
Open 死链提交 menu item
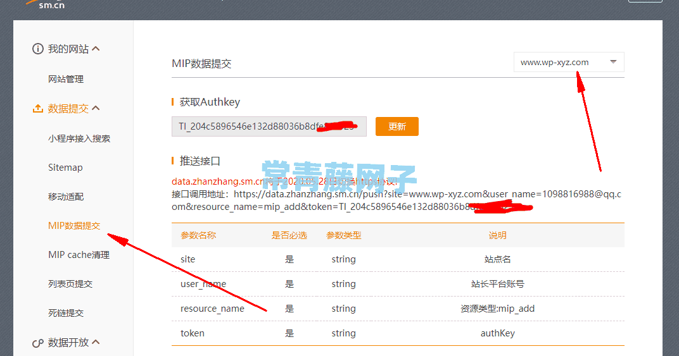[66, 313]
